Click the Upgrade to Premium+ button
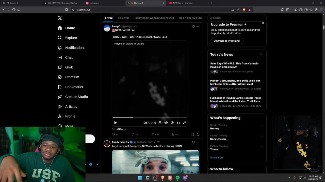This screenshot has width=325, height=182. [x=227, y=41]
